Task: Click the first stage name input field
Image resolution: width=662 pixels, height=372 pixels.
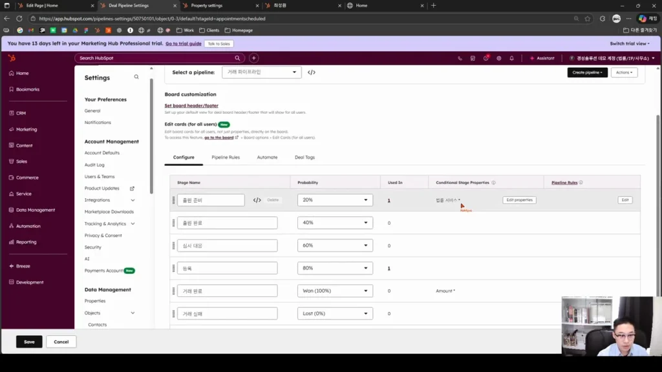Action: tap(211, 200)
